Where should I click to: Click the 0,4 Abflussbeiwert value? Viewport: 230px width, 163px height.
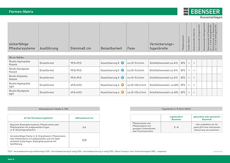click(84, 127)
